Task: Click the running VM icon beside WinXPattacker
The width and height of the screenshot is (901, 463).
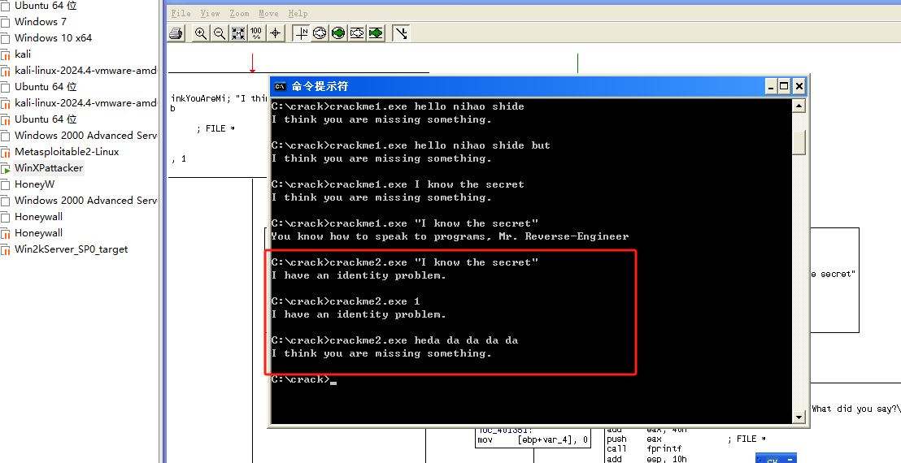Action: coord(5,169)
